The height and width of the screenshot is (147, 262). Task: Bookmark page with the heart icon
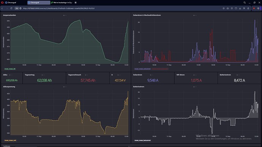click(236, 8)
